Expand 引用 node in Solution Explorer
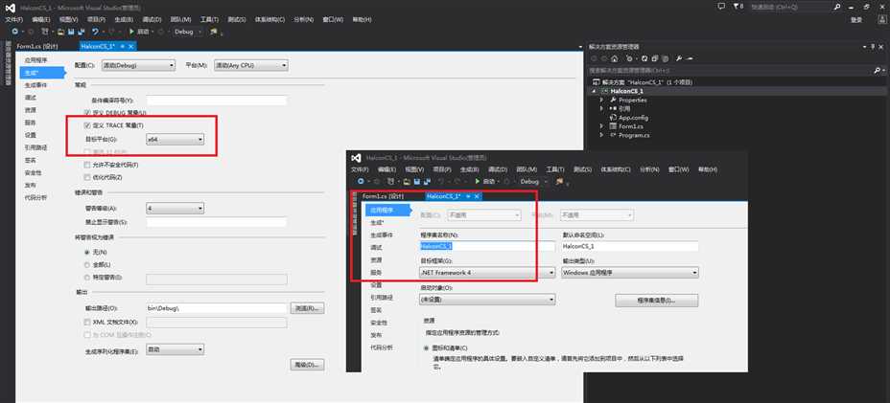Image resolution: width=890 pixels, height=403 pixels. tap(602, 108)
